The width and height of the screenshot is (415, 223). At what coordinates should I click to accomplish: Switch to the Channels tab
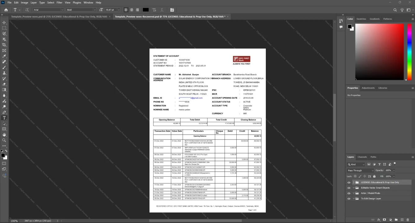tap(362, 157)
